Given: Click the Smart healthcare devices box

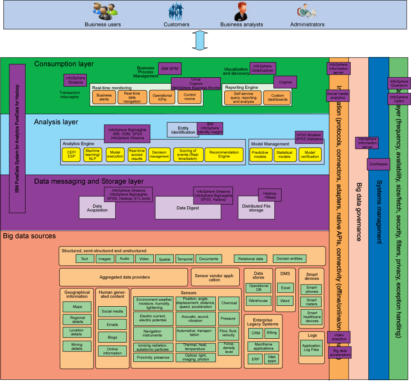Looking at the screenshot, I should point(311,317).
